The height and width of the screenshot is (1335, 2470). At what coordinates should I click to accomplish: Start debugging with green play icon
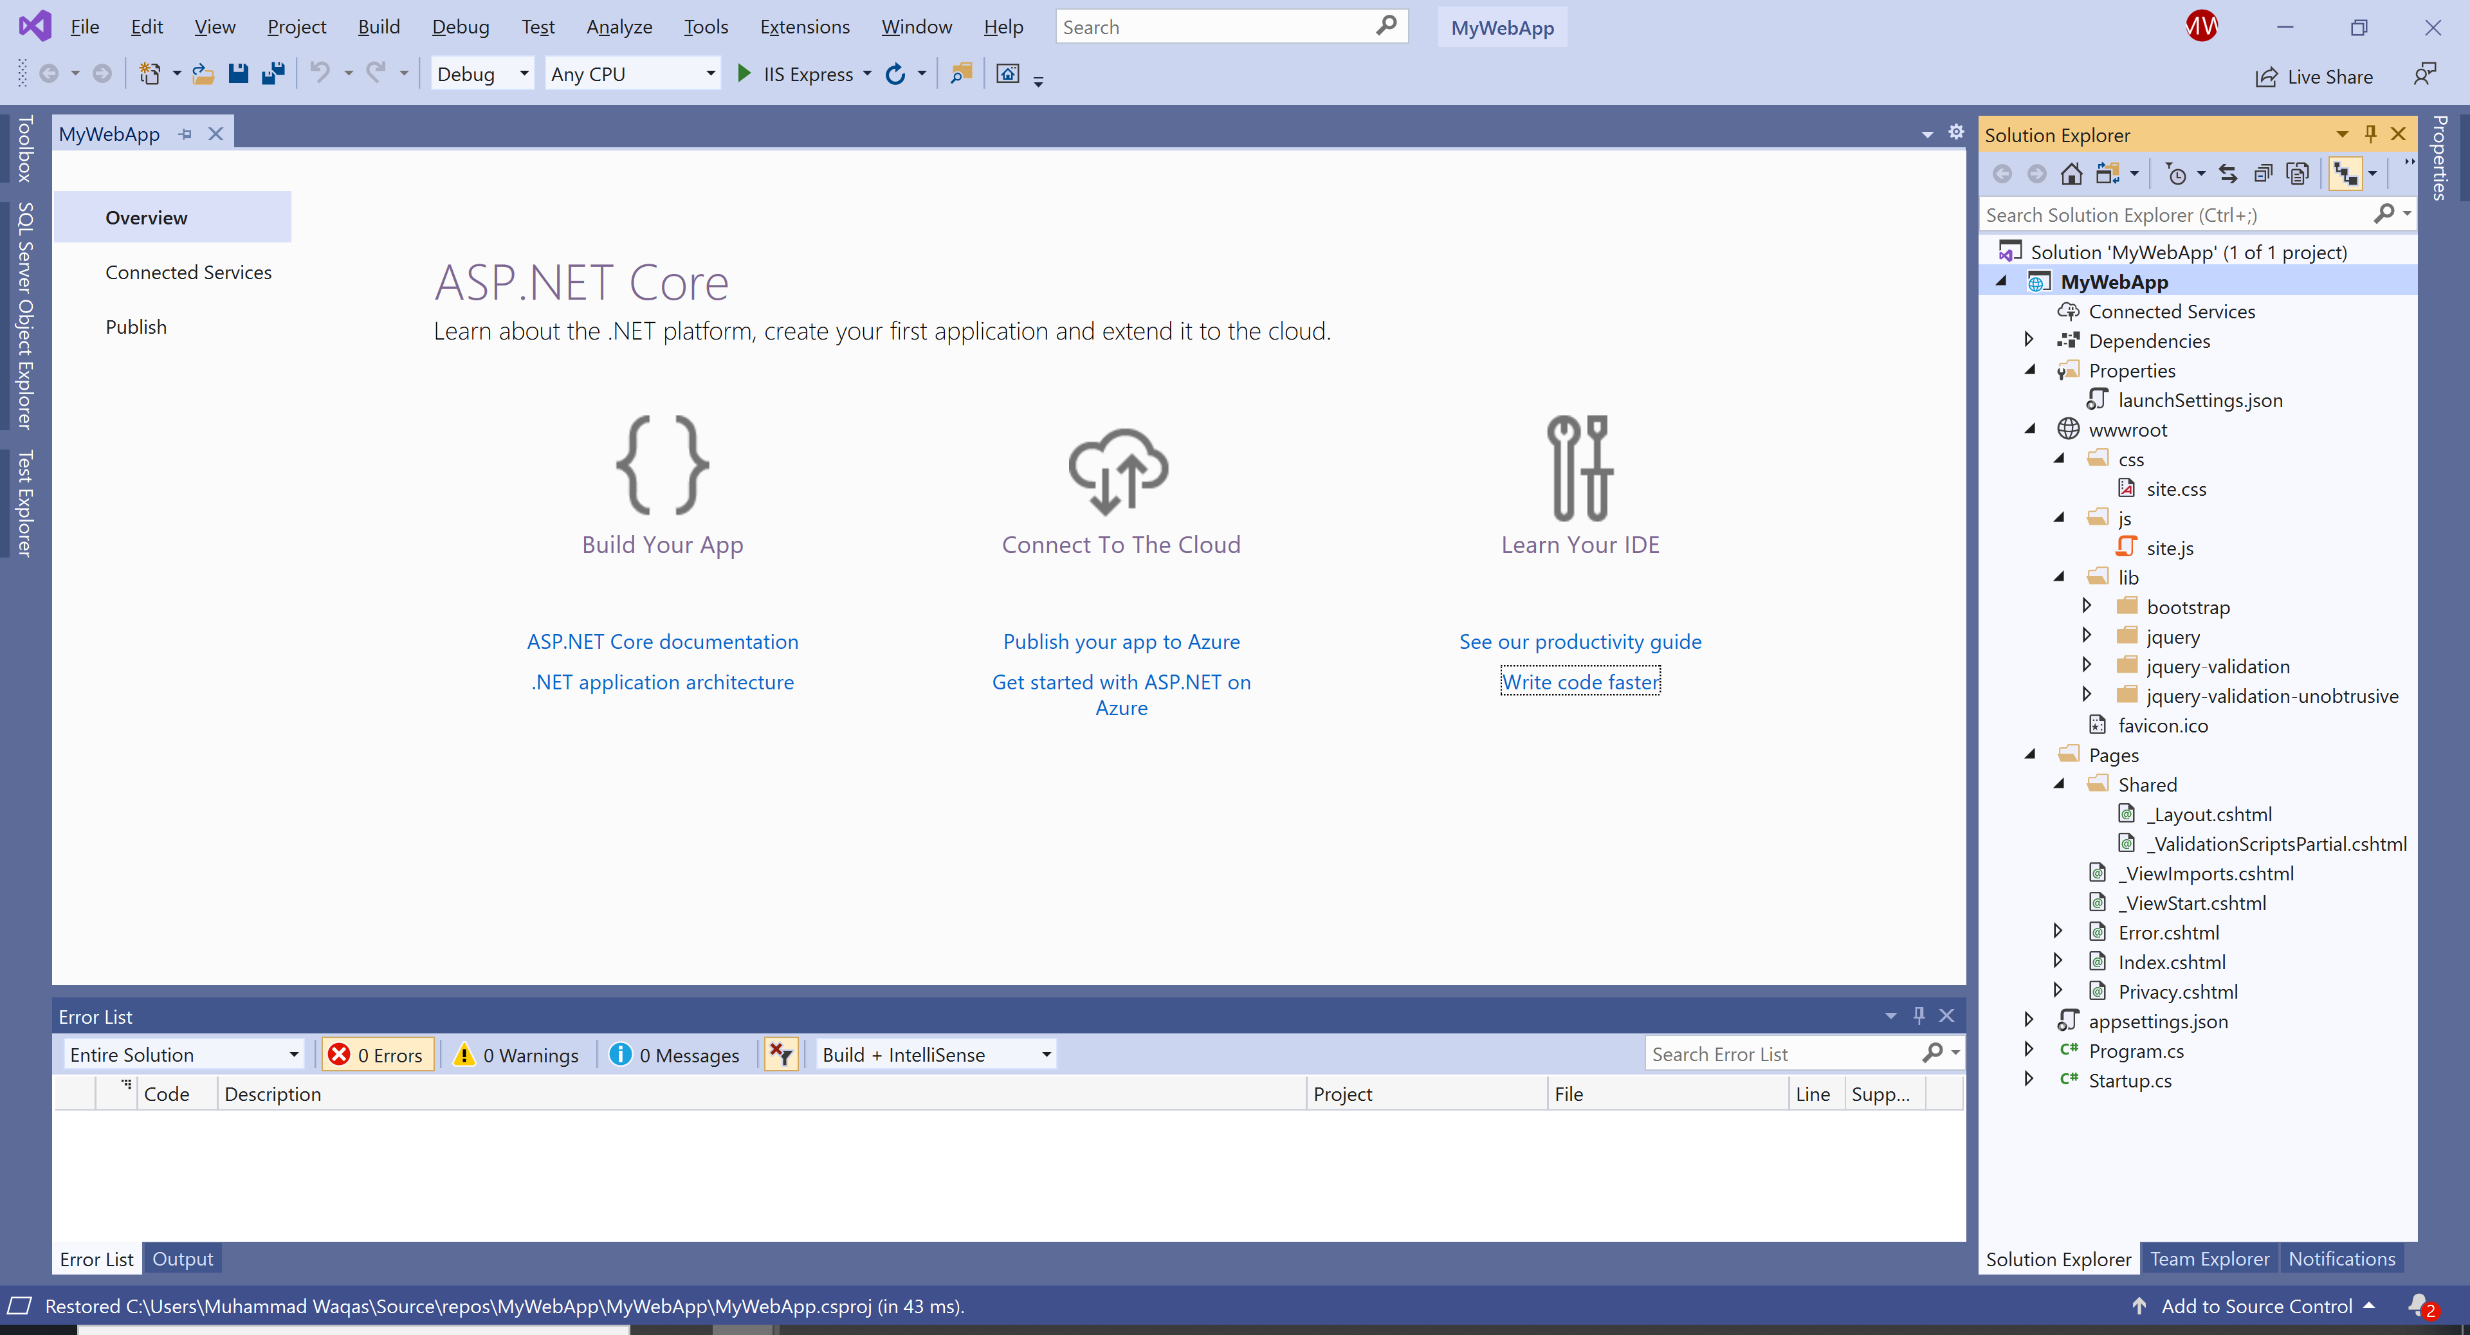pos(744,74)
